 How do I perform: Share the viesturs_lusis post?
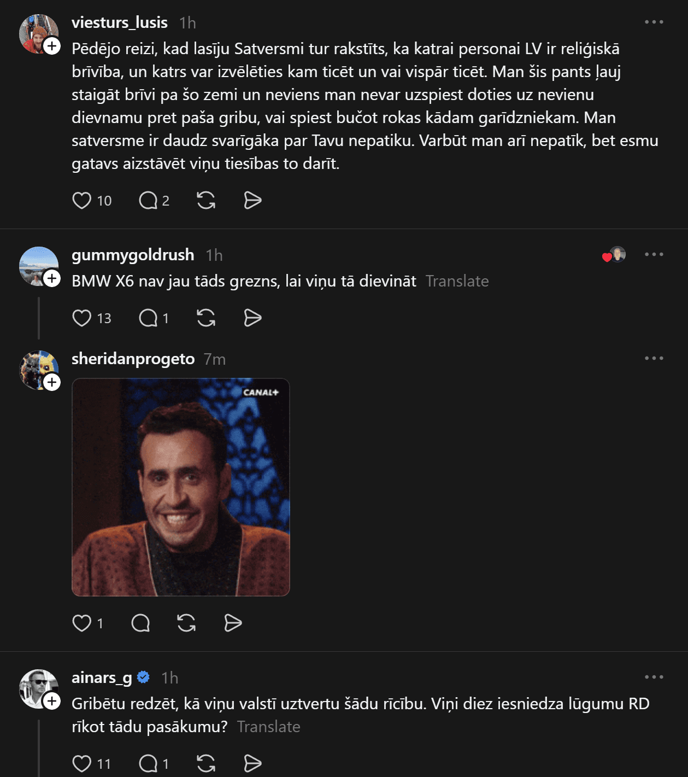tap(252, 201)
